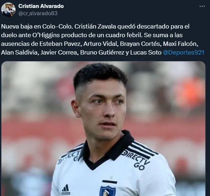Click the Colo-Colo crest on the jersey
This screenshot has width=210, height=196.
coord(108,191)
